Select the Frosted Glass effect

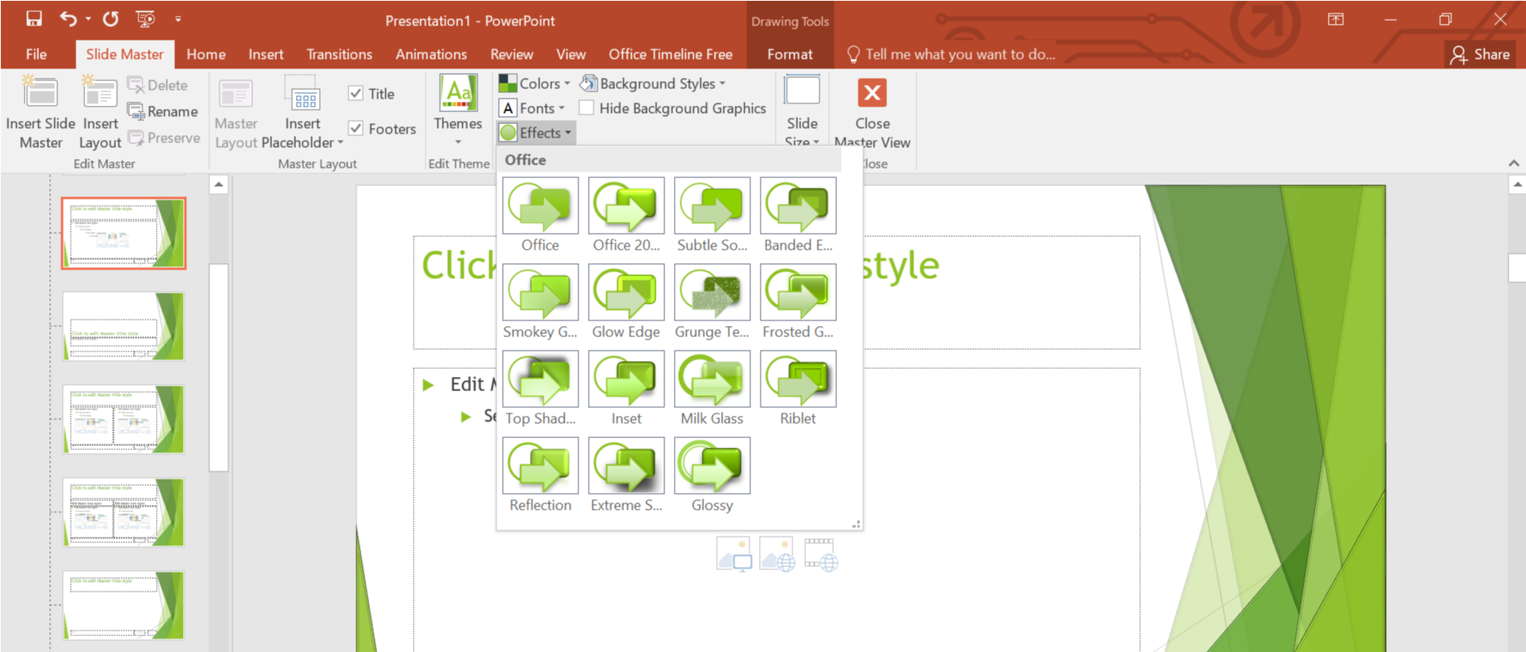pyautogui.click(x=798, y=302)
